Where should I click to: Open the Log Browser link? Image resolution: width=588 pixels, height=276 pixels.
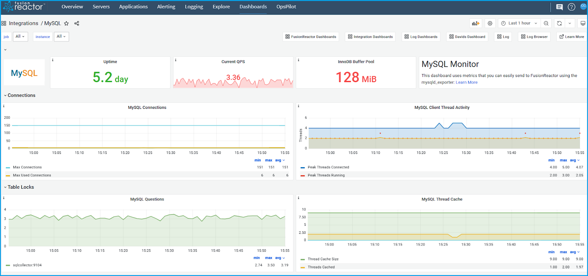coord(534,37)
